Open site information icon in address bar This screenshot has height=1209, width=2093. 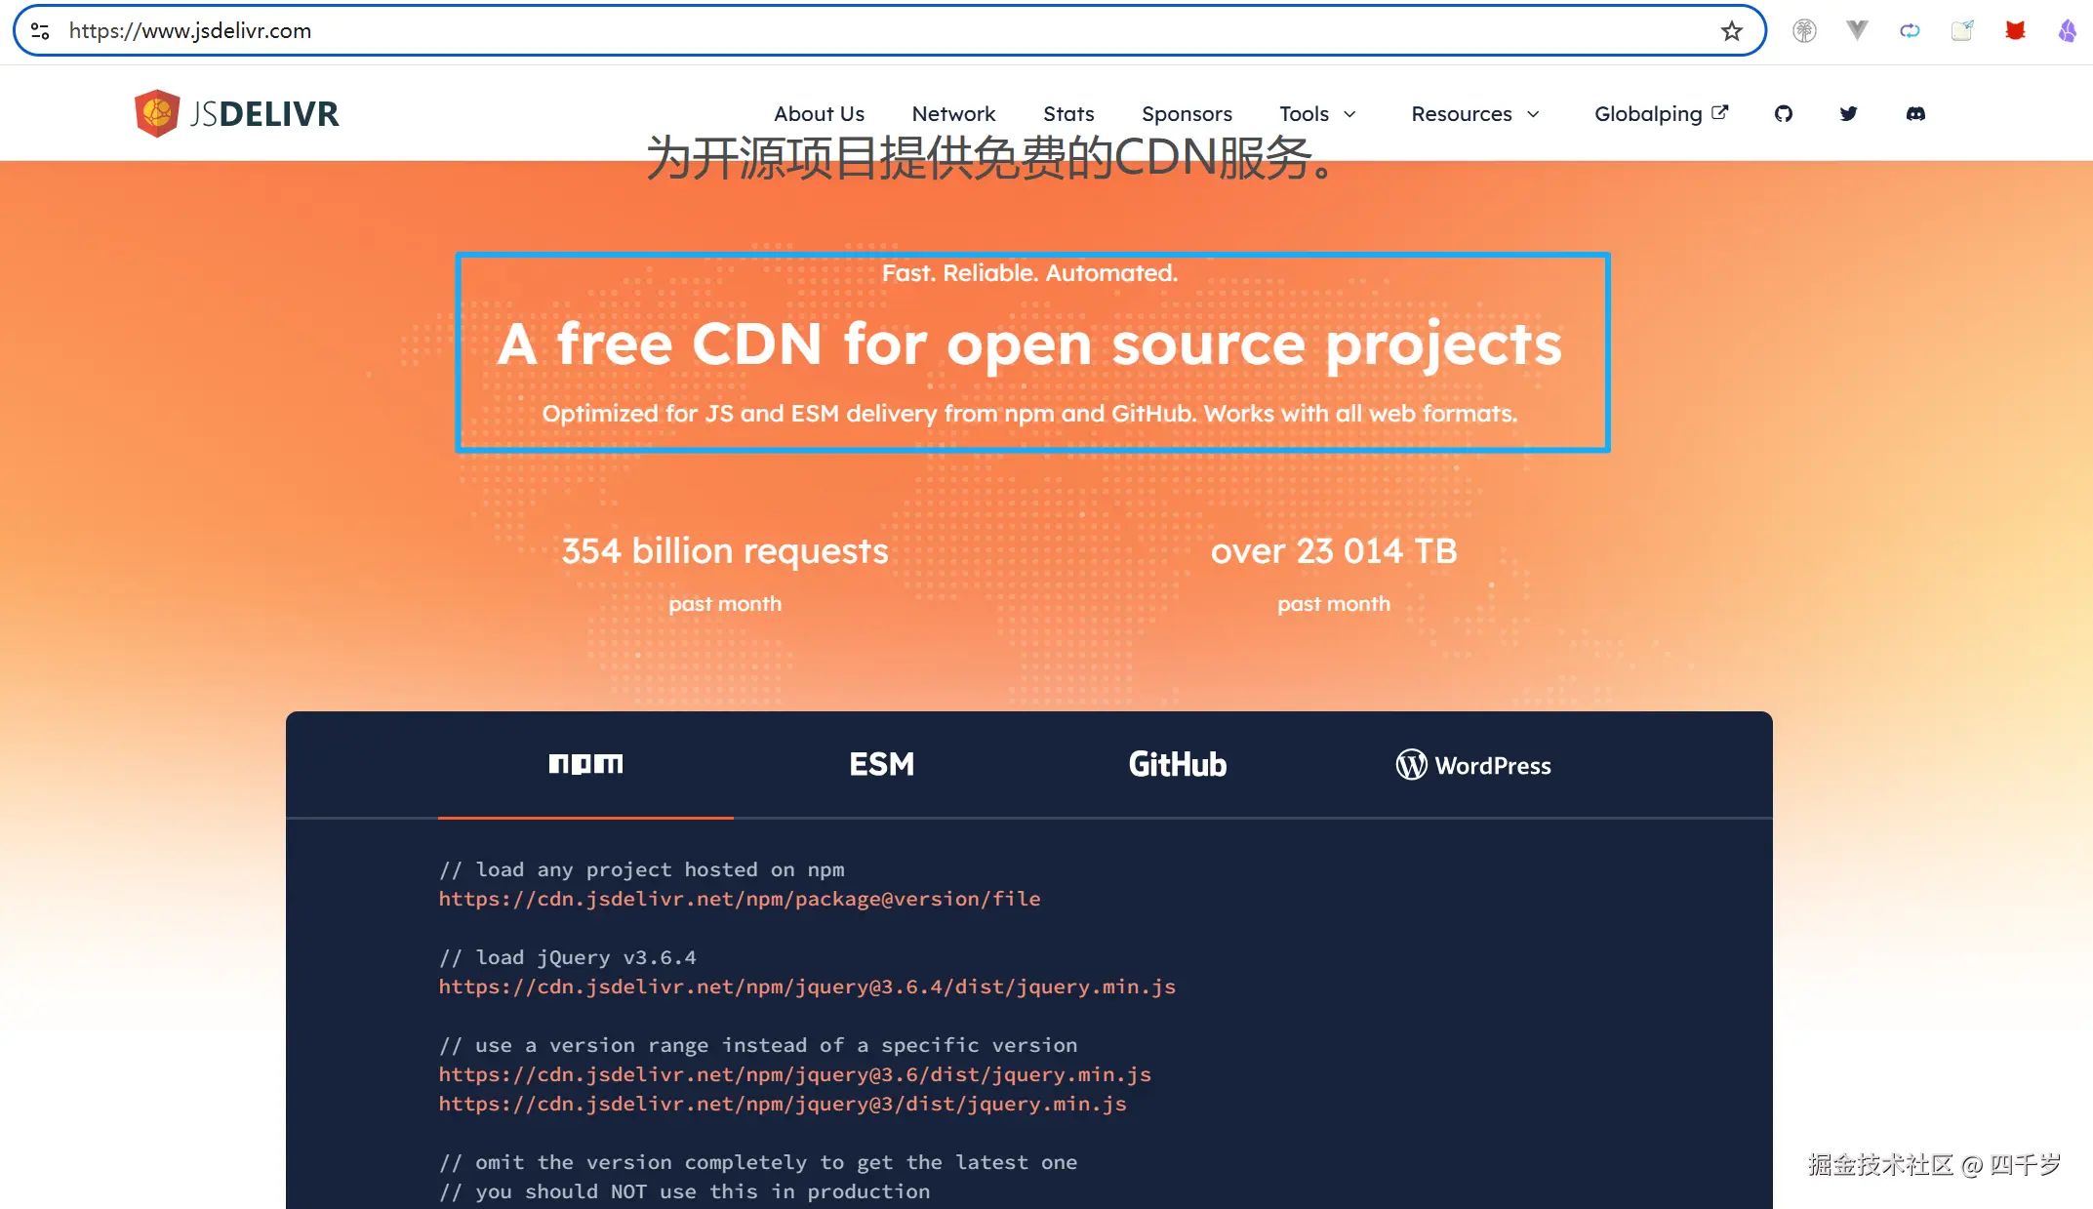(x=40, y=31)
